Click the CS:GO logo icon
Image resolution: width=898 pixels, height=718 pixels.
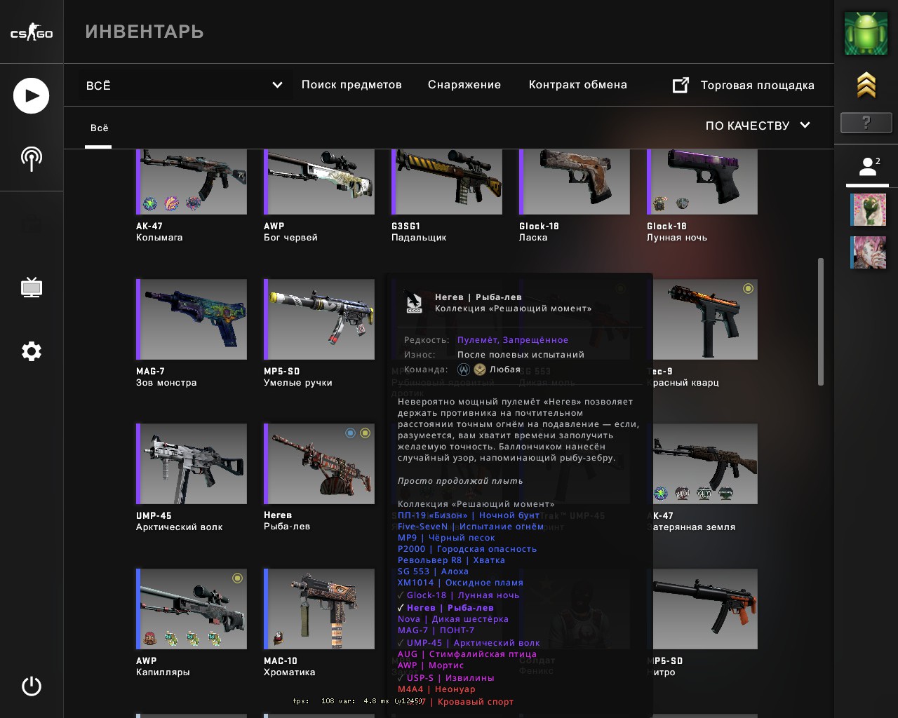click(x=32, y=32)
